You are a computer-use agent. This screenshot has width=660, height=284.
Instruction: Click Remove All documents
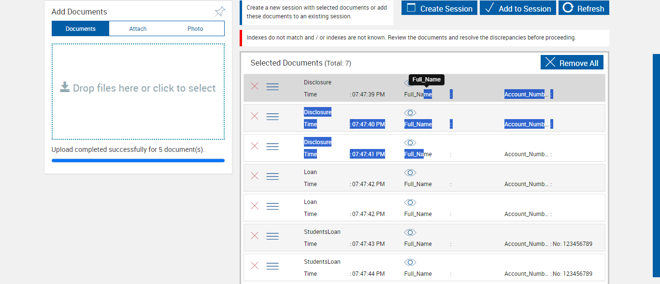click(x=572, y=63)
